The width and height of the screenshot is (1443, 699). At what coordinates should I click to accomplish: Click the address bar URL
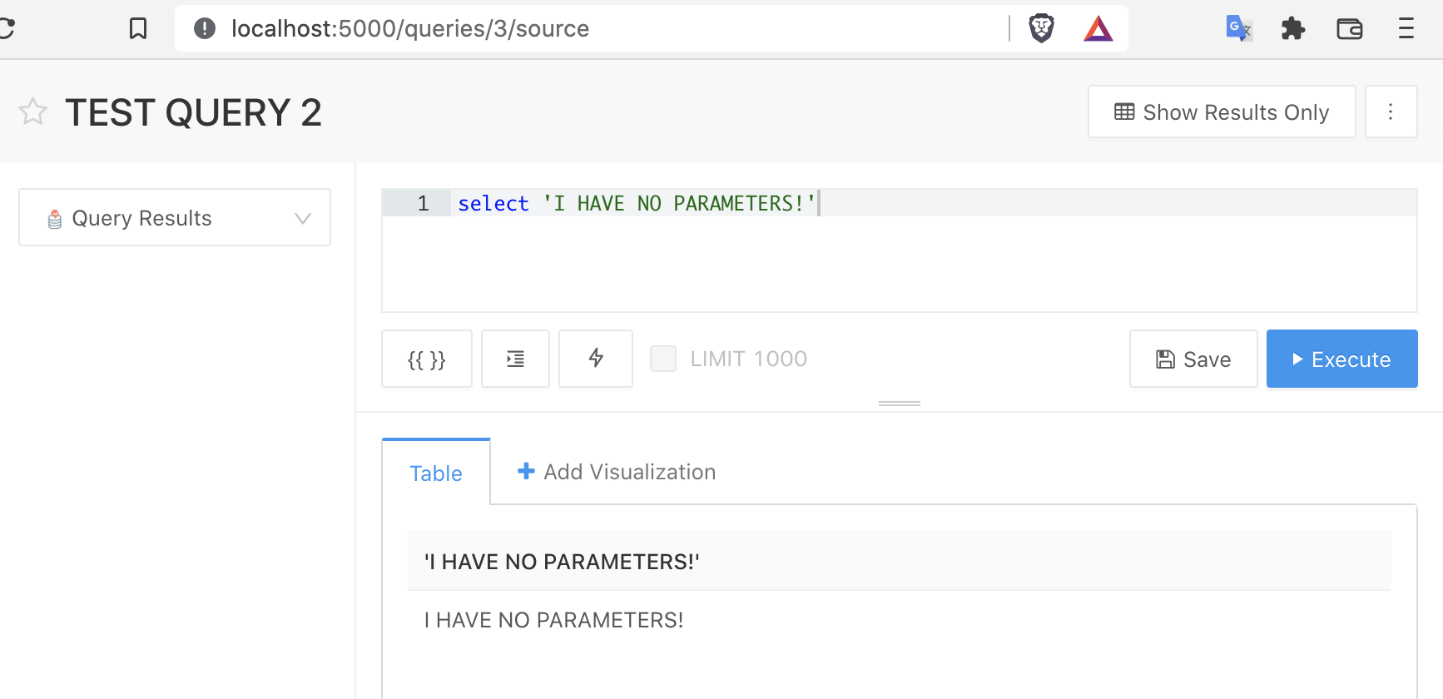[410, 28]
